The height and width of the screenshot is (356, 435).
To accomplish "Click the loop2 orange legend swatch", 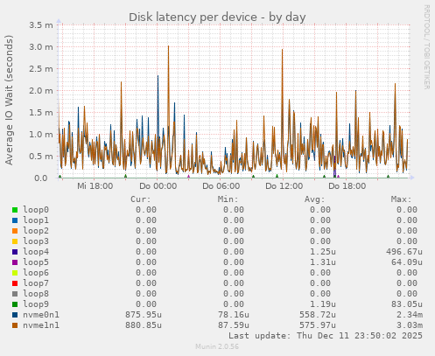I will (x=15, y=231).
